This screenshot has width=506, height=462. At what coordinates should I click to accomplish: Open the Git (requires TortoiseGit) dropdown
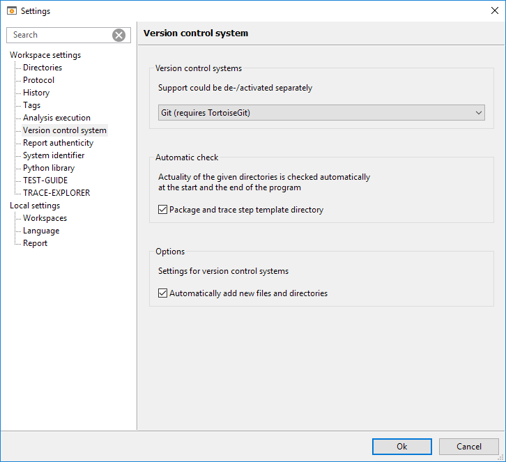pos(321,113)
